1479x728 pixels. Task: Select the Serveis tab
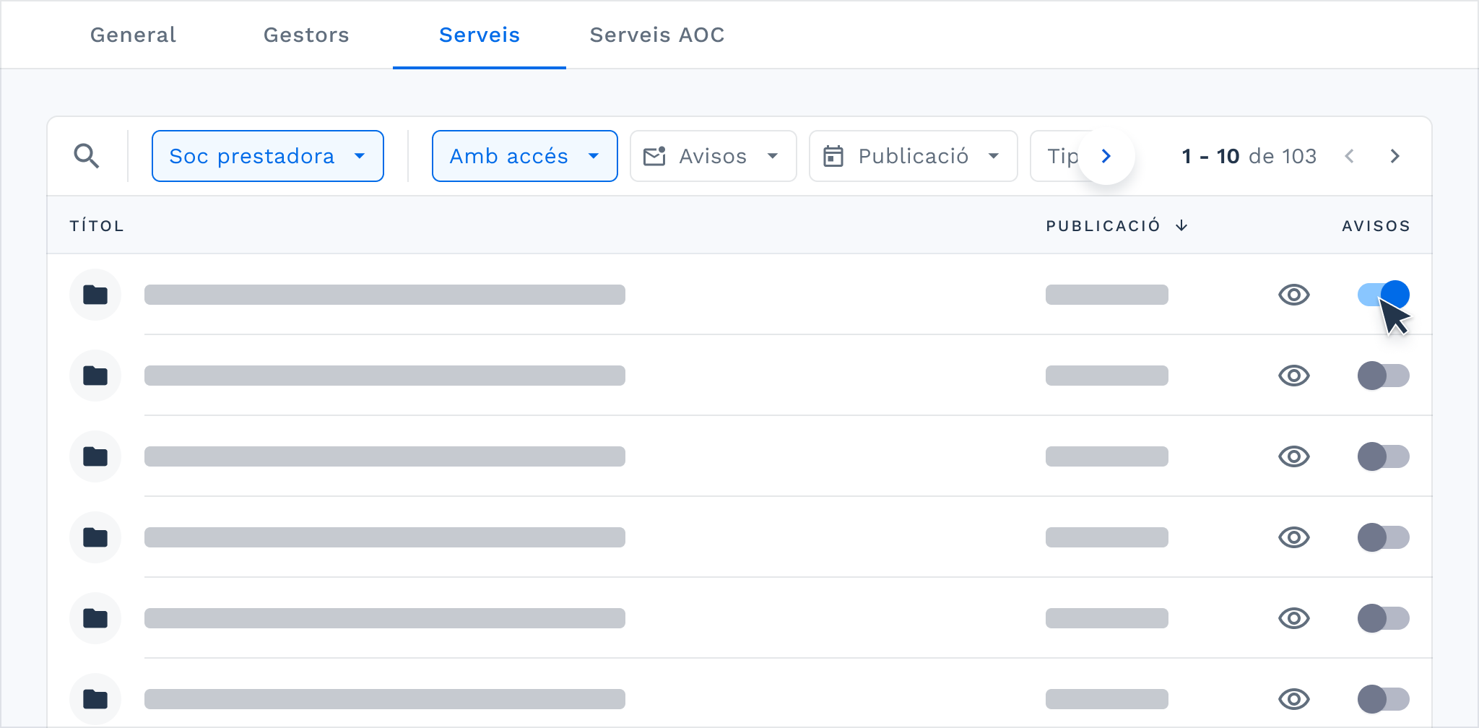[480, 35]
